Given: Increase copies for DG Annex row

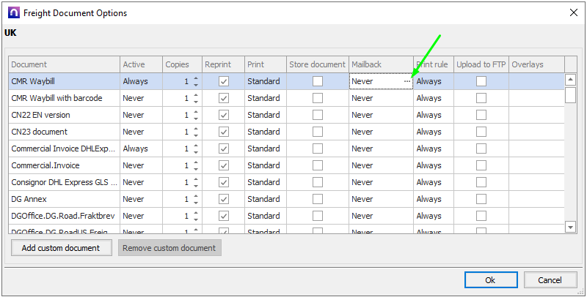Looking at the screenshot, I should point(195,196).
